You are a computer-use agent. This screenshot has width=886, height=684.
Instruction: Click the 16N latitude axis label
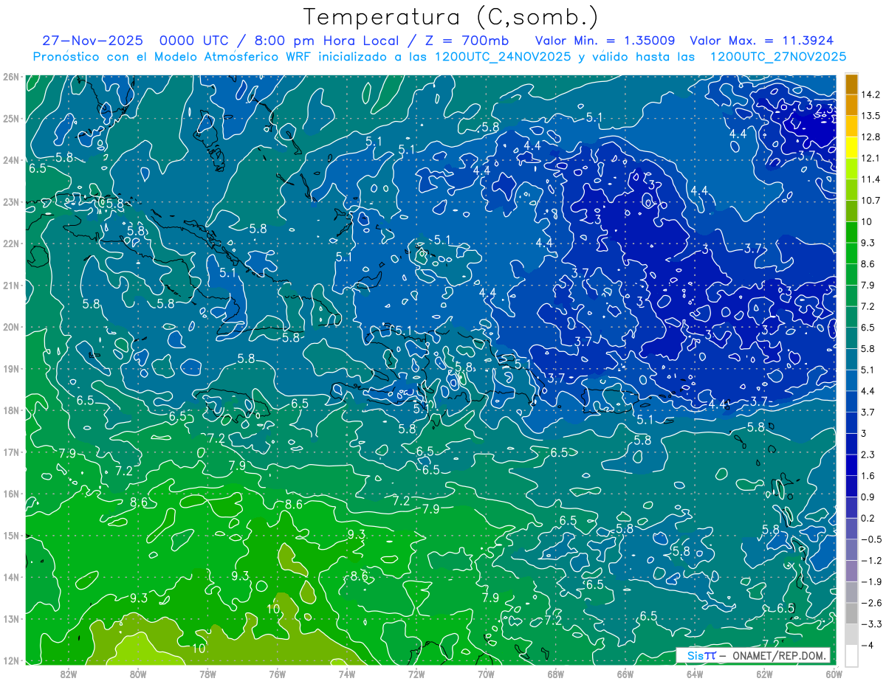pyautogui.click(x=11, y=494)
